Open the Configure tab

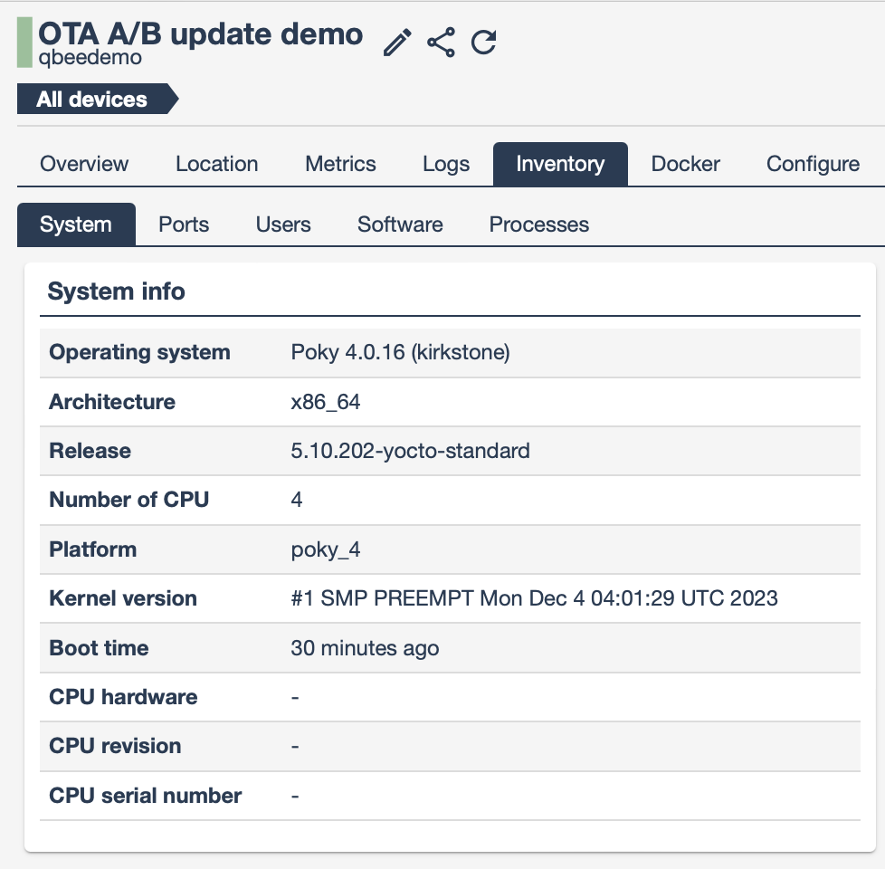(x=813, y=164)
